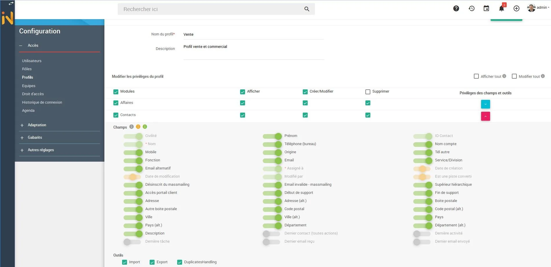Toggle Date de modification orange switch
The width and height of the screenshot is (551, 267).
[132, 177]
